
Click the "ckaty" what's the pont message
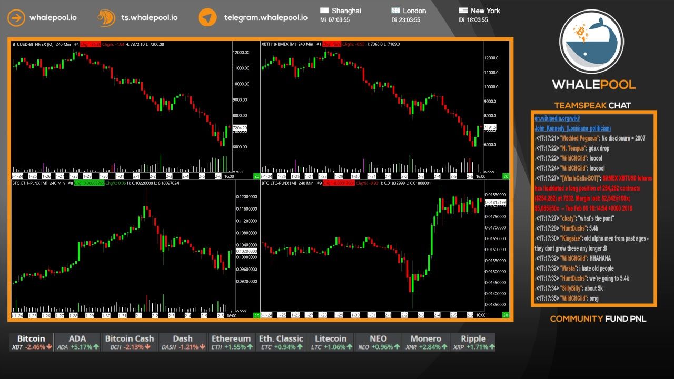click(575, 218)
